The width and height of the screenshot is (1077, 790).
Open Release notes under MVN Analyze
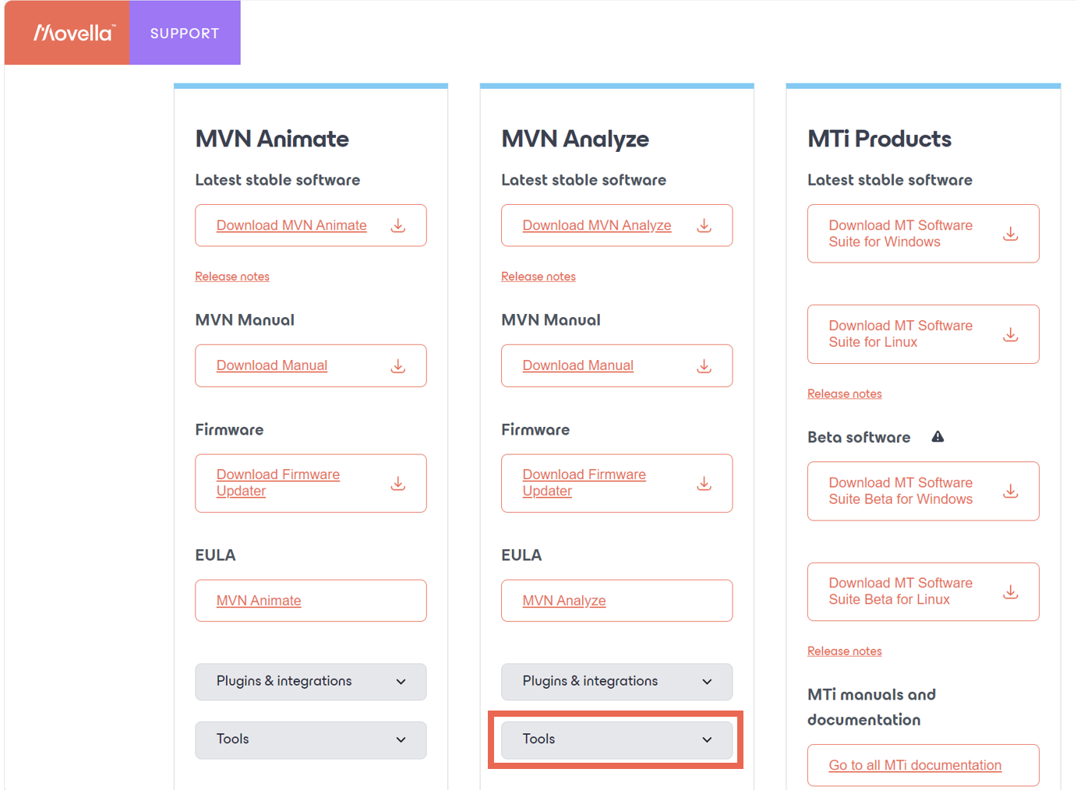[538, 277]
